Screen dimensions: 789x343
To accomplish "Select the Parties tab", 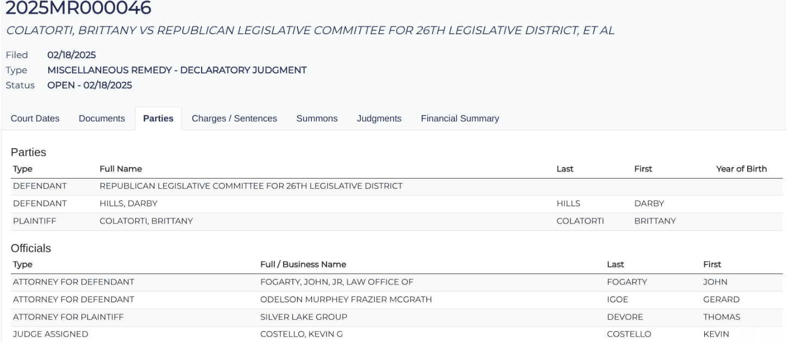I will tap(158, 118).
